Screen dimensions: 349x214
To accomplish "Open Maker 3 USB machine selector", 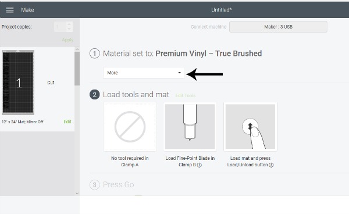I will [278, 27].
